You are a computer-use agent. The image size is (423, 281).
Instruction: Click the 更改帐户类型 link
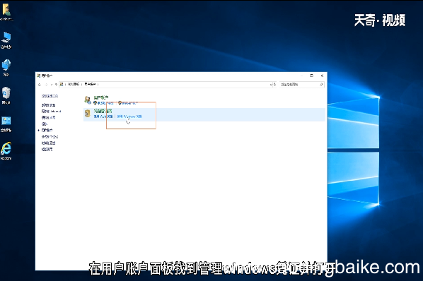(x=105, y=103)
